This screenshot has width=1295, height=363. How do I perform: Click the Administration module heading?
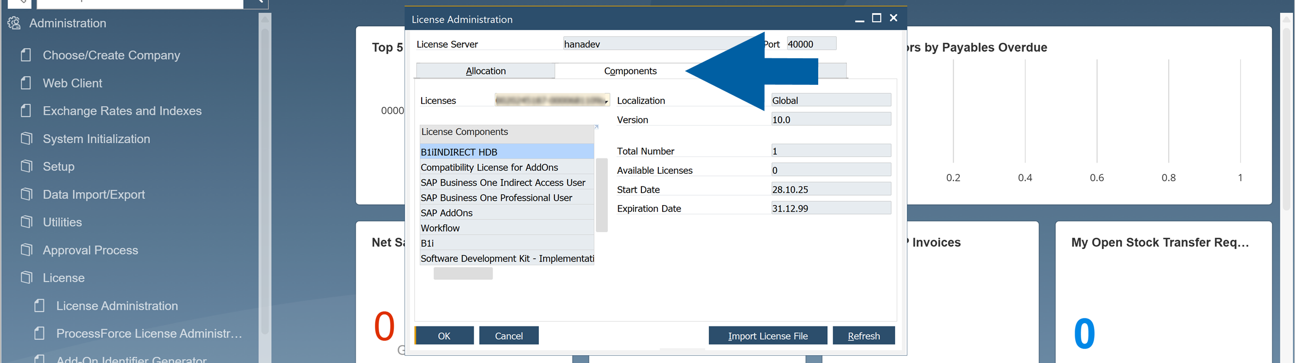(x=67, y=23)
